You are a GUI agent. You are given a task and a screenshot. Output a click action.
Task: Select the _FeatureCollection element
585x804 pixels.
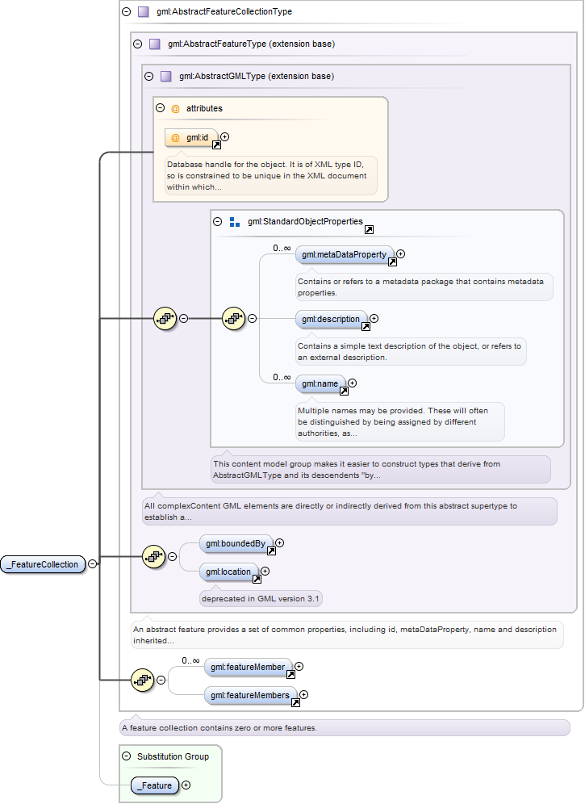pyautogui.click(x=44, y=564)
